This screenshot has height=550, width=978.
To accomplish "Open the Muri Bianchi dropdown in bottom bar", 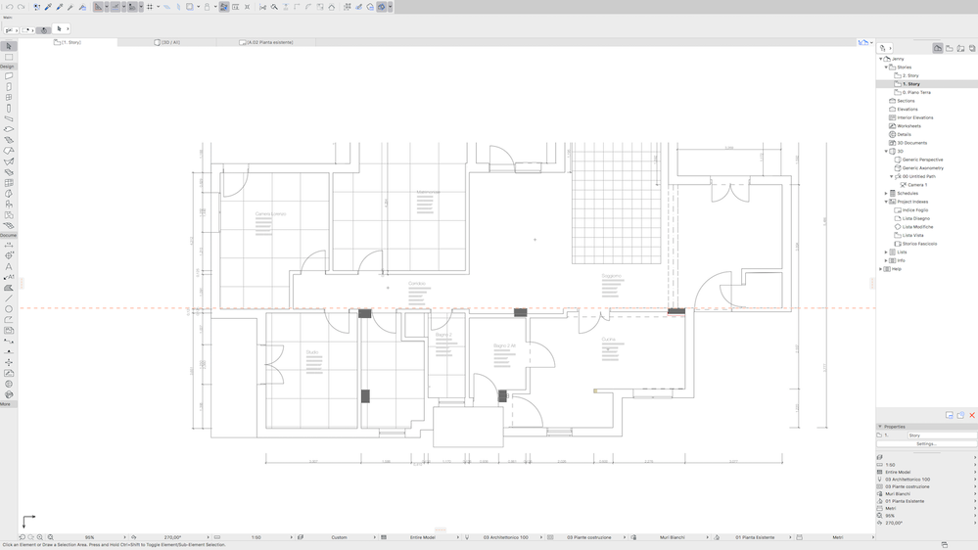I will 672,537.
